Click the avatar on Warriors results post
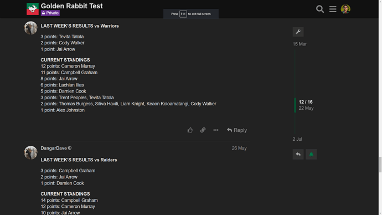The height and width of the screenshot is (215, 382). pos(30,28)
